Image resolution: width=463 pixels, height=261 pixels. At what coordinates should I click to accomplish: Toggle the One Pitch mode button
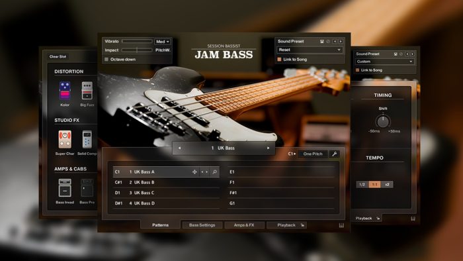pyautogui.click(x=313, y=154)
